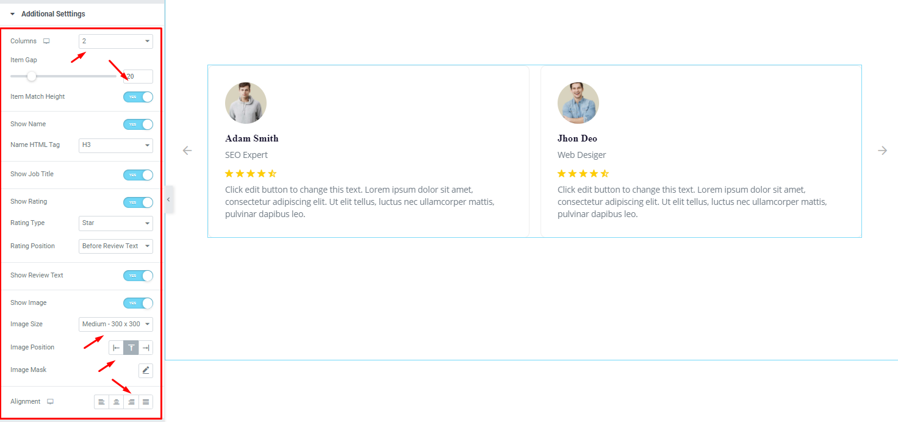Viewport: 898px width, 422px height.
Task: Click the Item Gap slider handle
Action: (32, 76)
